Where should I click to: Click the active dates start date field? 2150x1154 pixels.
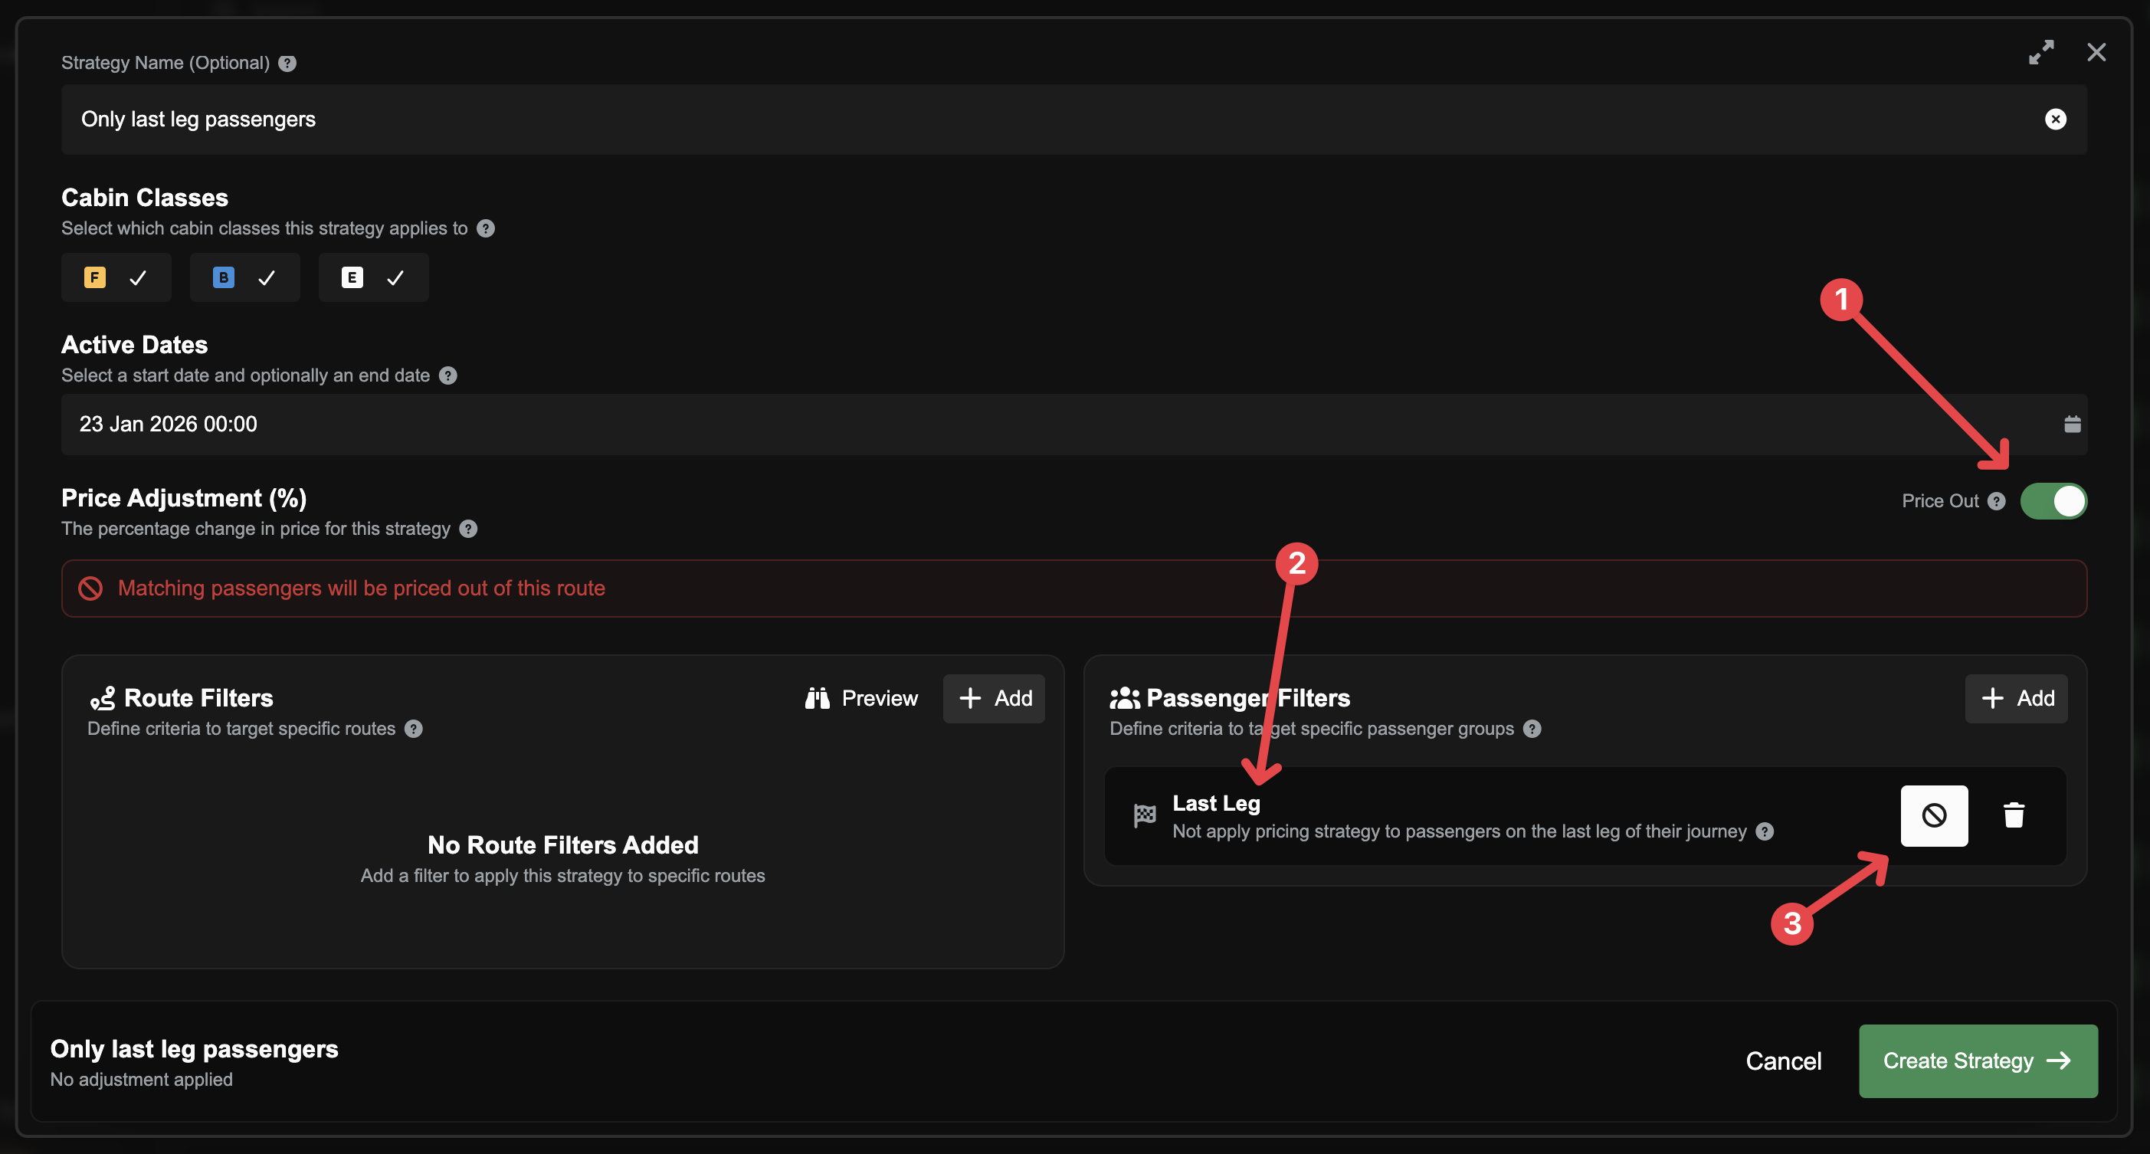pos(1001,425)
